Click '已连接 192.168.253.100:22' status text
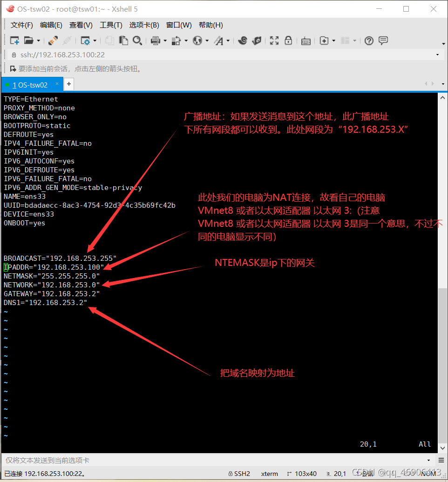The image size is (448, 482). pyautogui.click(x=45, y=474)
